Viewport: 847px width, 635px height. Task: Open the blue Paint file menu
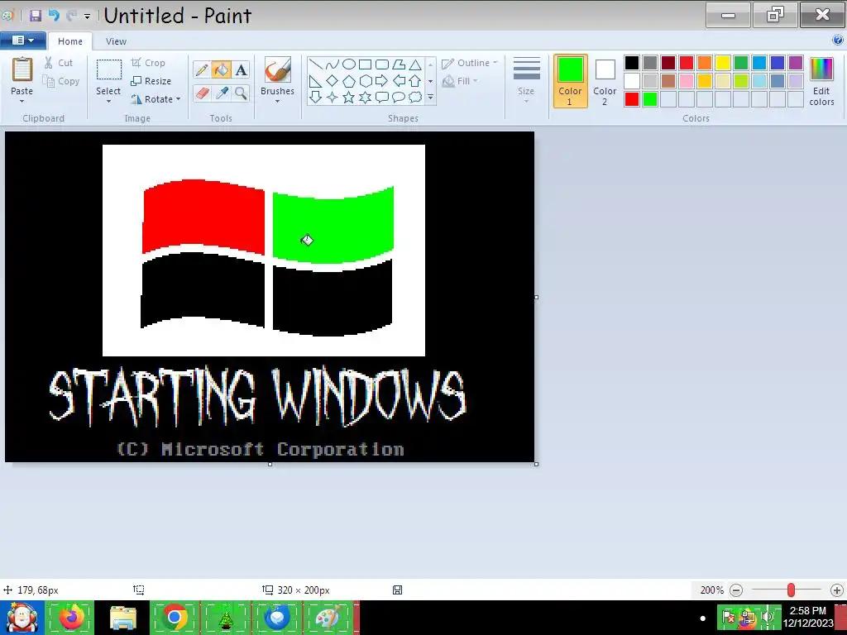(22, 41)
